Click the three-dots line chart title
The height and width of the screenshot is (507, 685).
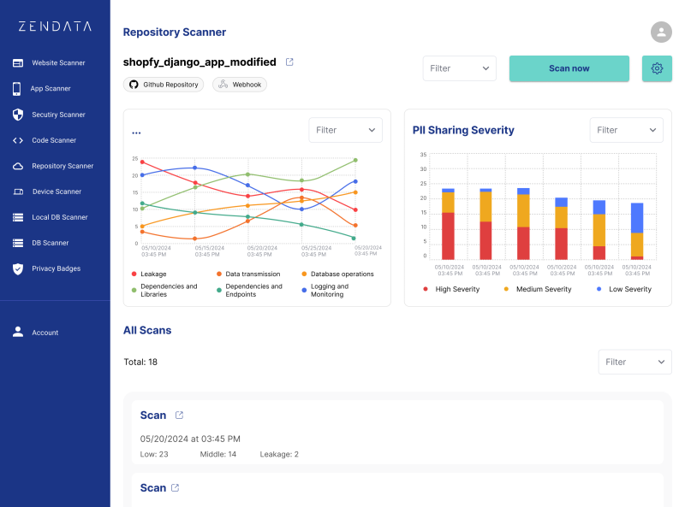click(136, 133)
